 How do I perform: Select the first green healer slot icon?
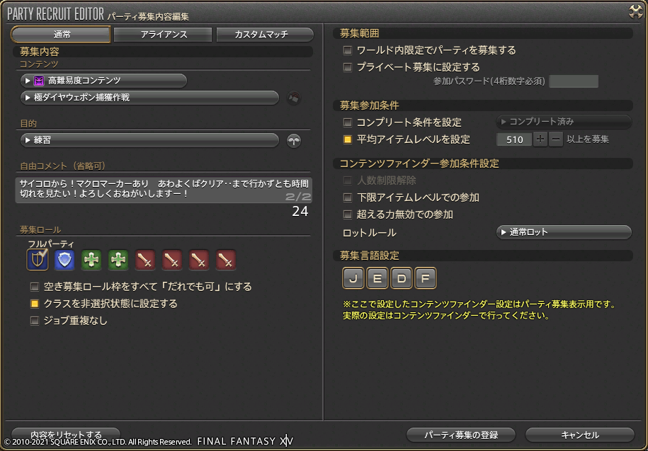pos(91,260)
